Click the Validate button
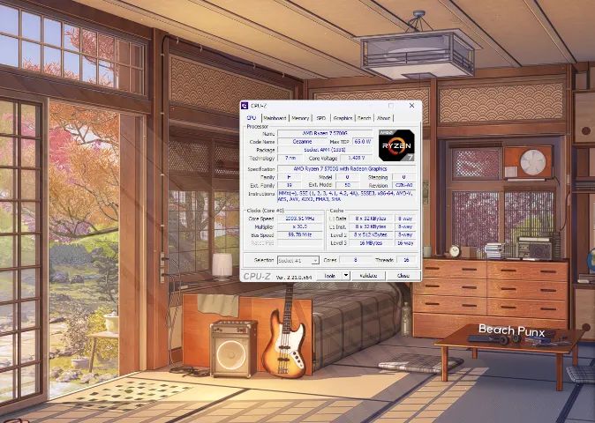Image resolution: width=595 pixels, height=423 pixels. (368, 276)
